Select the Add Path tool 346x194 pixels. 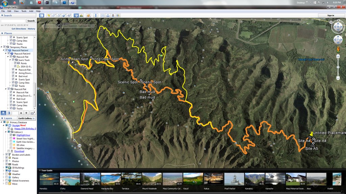pos(59,15)
